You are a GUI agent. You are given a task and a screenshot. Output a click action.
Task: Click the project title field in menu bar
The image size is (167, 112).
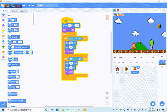click(x=47, y=5)
